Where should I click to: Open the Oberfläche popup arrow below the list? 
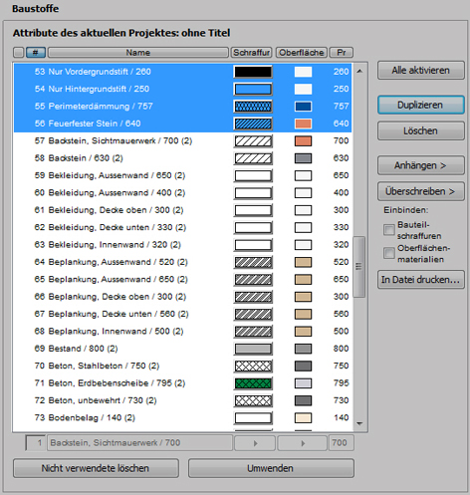(303, 443)
